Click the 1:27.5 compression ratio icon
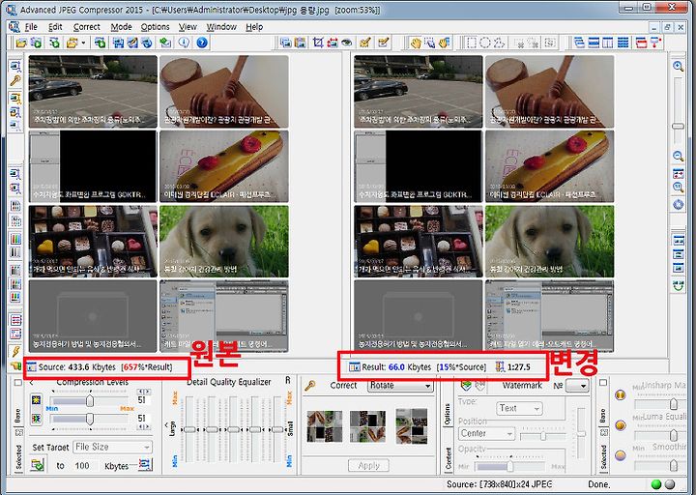The image size is (696, 495). coord(500,366)
